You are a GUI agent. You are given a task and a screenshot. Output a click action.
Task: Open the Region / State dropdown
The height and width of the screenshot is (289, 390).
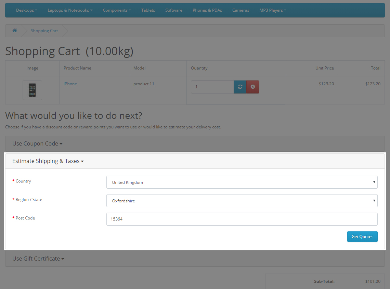click(242, 200)
